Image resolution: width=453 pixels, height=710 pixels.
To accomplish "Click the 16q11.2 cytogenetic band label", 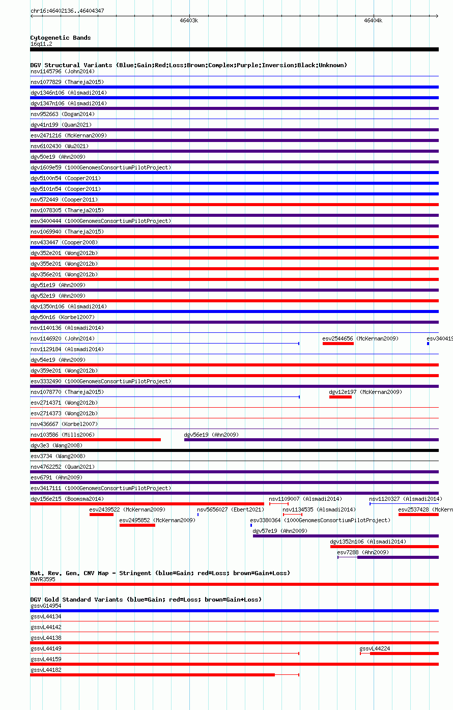I will click(41, 44).
